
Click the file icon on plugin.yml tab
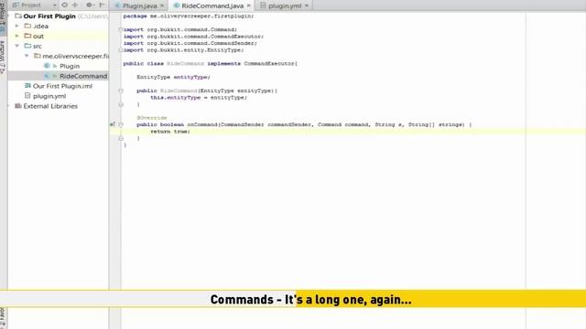pyautogui.click(x=263, y=5)
